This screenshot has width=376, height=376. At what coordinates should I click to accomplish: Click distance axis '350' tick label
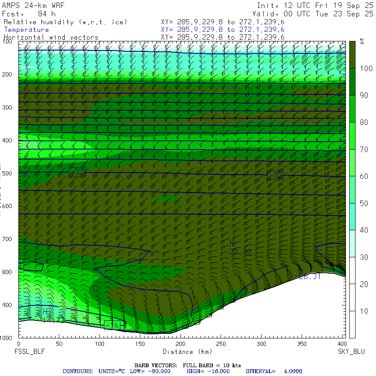pyautogui.click(x=302, y=344)
